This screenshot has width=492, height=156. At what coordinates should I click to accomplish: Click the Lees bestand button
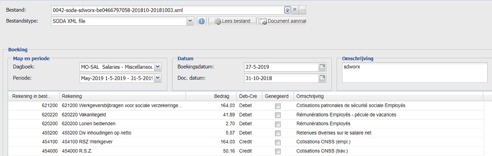tap(232, 21)
